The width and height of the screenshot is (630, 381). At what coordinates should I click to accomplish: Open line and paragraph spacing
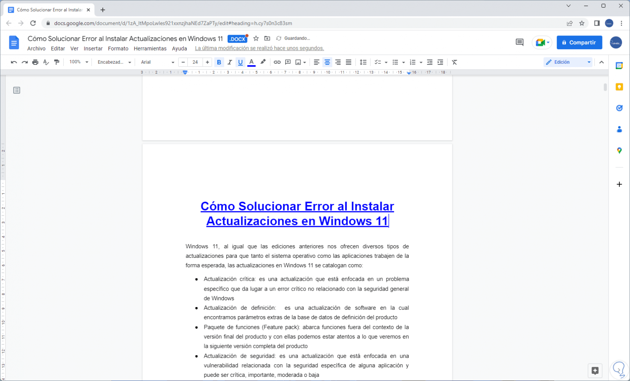[x=363, y=62]
